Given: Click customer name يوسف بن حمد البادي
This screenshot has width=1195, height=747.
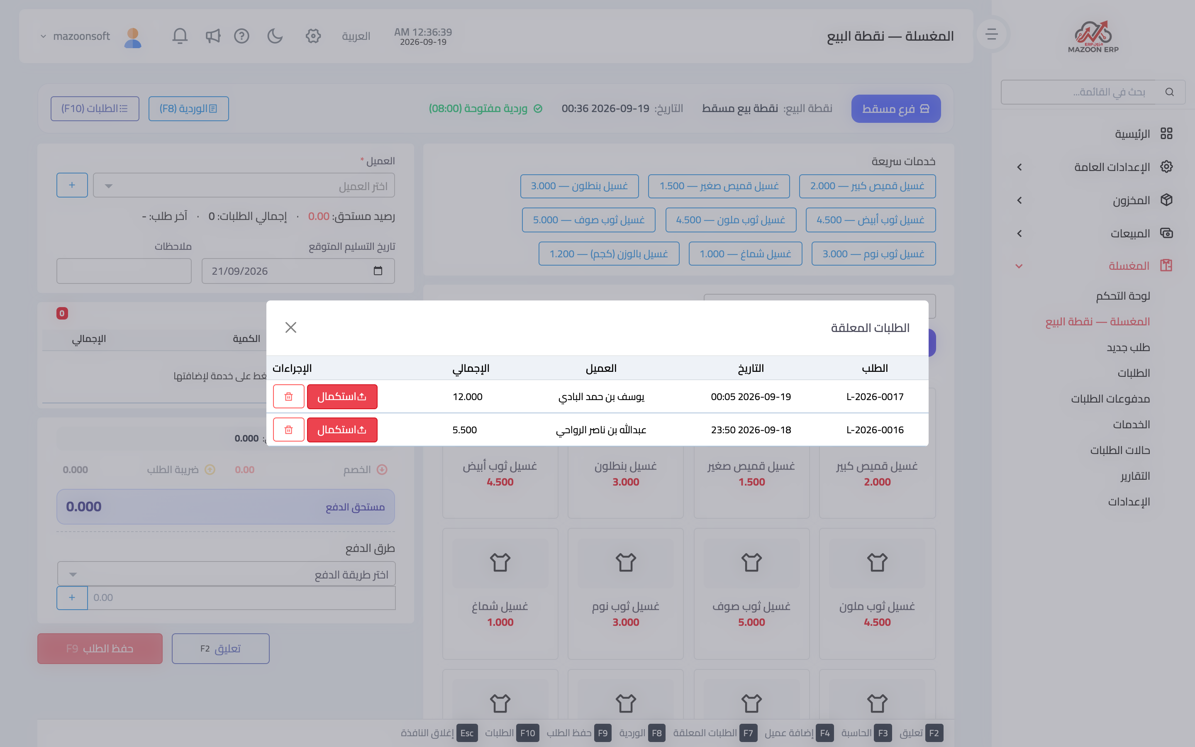Looking at the screenshot, I should click(x=602, y=397).
